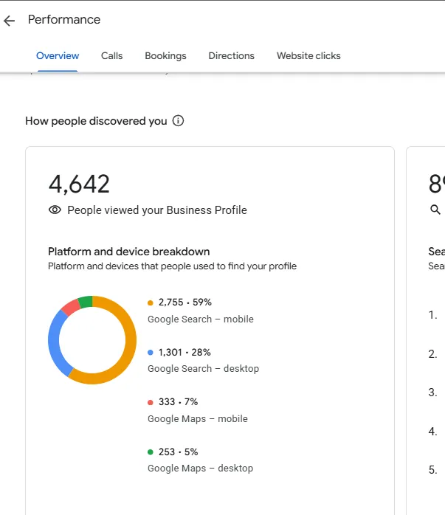Screen dimensions: 445x515
Task: Click the green legend dot for 253
Action: coord(151,452)
